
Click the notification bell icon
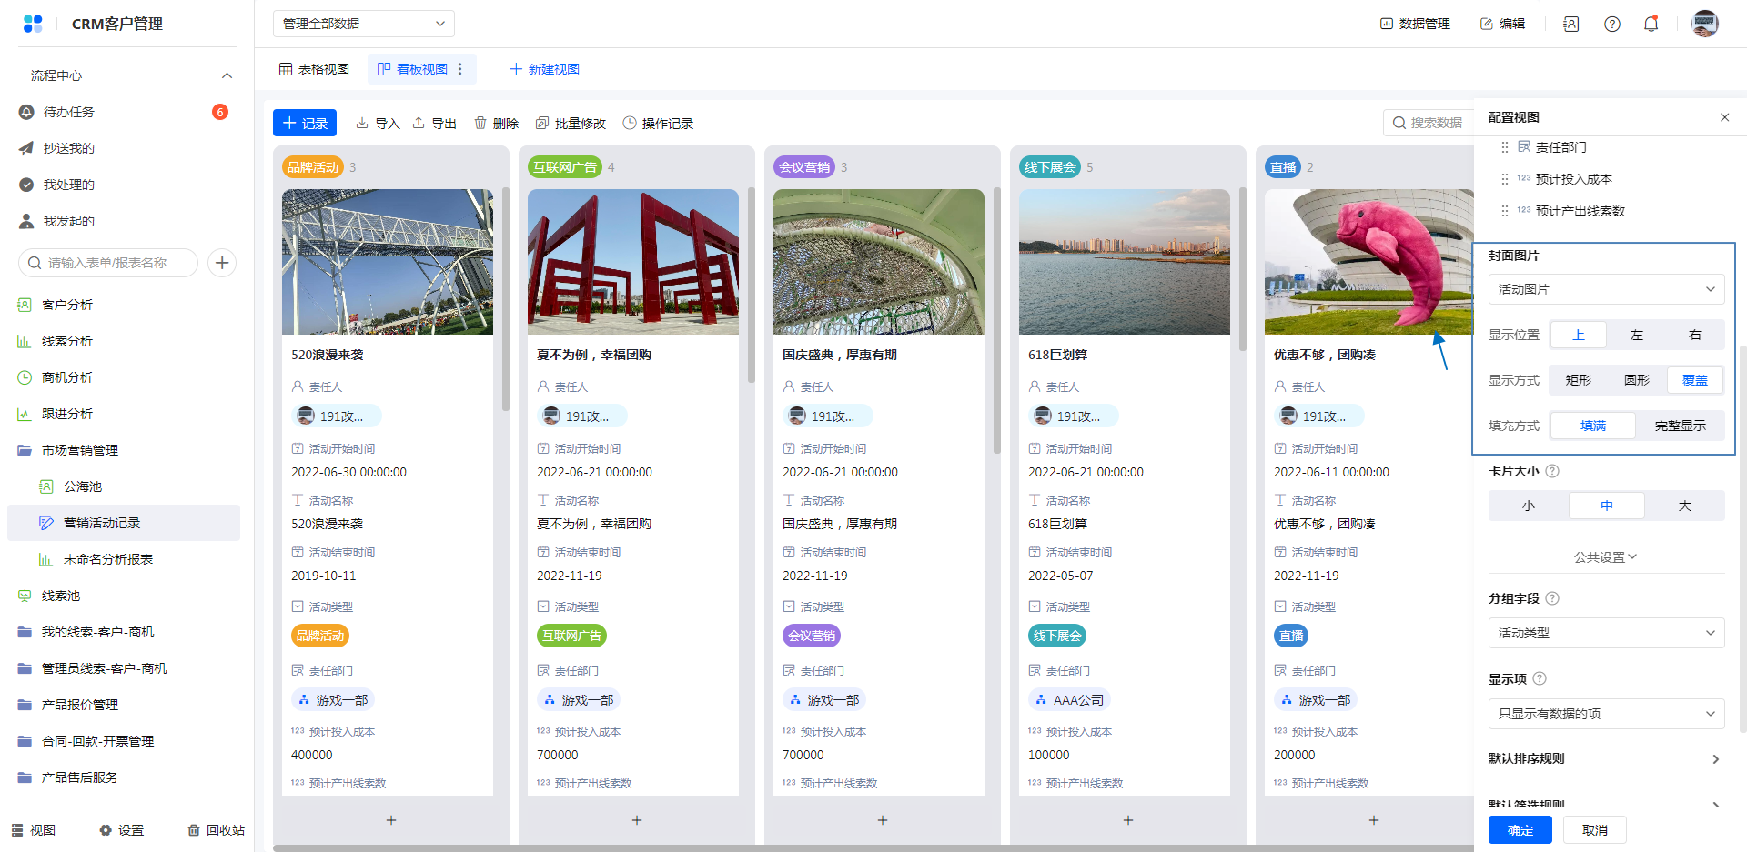(1651, 24)
